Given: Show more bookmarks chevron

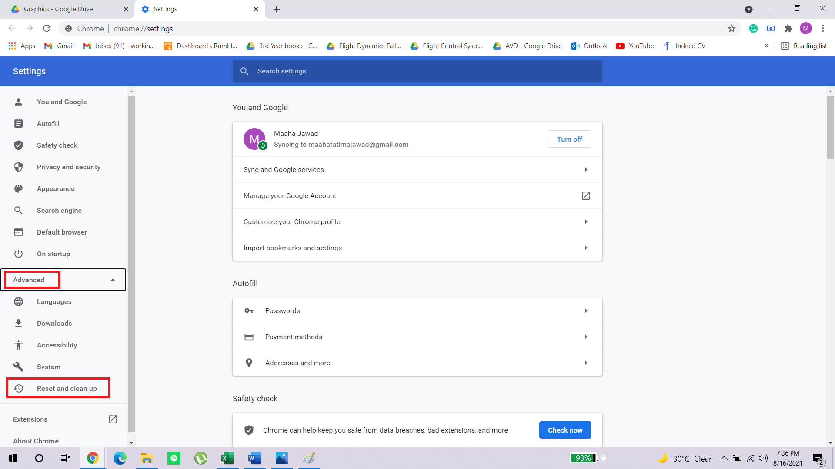Looking at the screenshot, I should [767, 46].
